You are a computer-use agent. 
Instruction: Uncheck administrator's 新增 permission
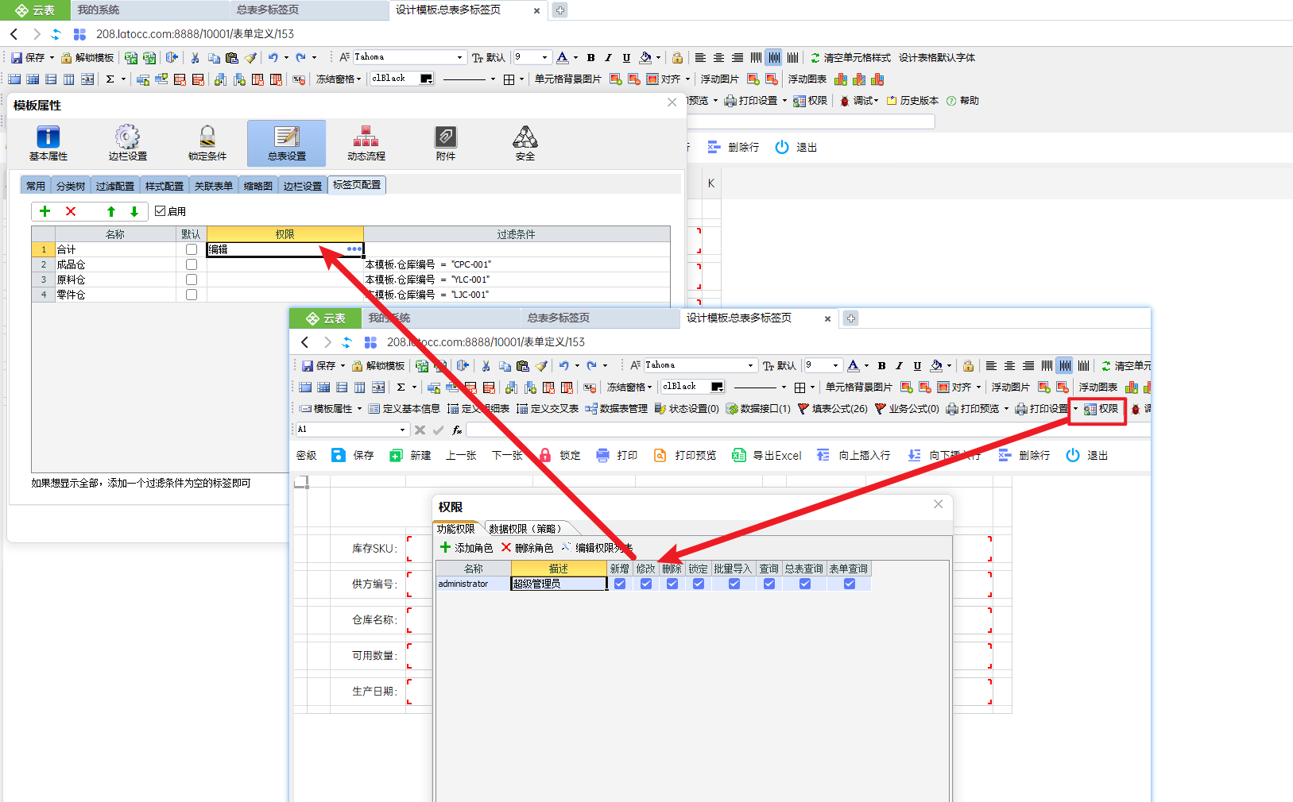click(620, 584)
